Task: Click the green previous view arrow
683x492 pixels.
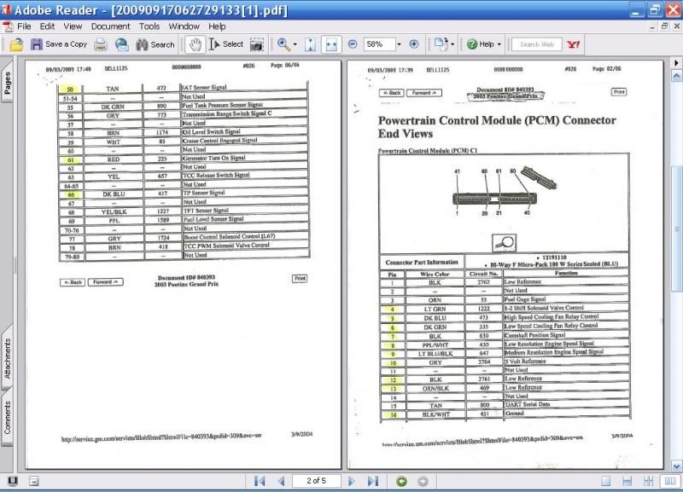Action: pos(401,482)
